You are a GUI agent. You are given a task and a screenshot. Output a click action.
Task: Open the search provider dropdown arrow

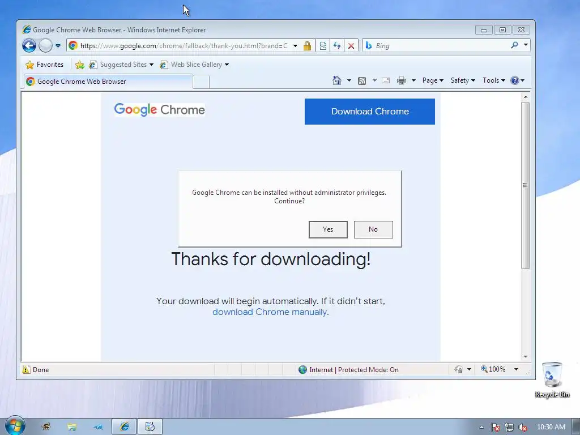pos(526,45)
